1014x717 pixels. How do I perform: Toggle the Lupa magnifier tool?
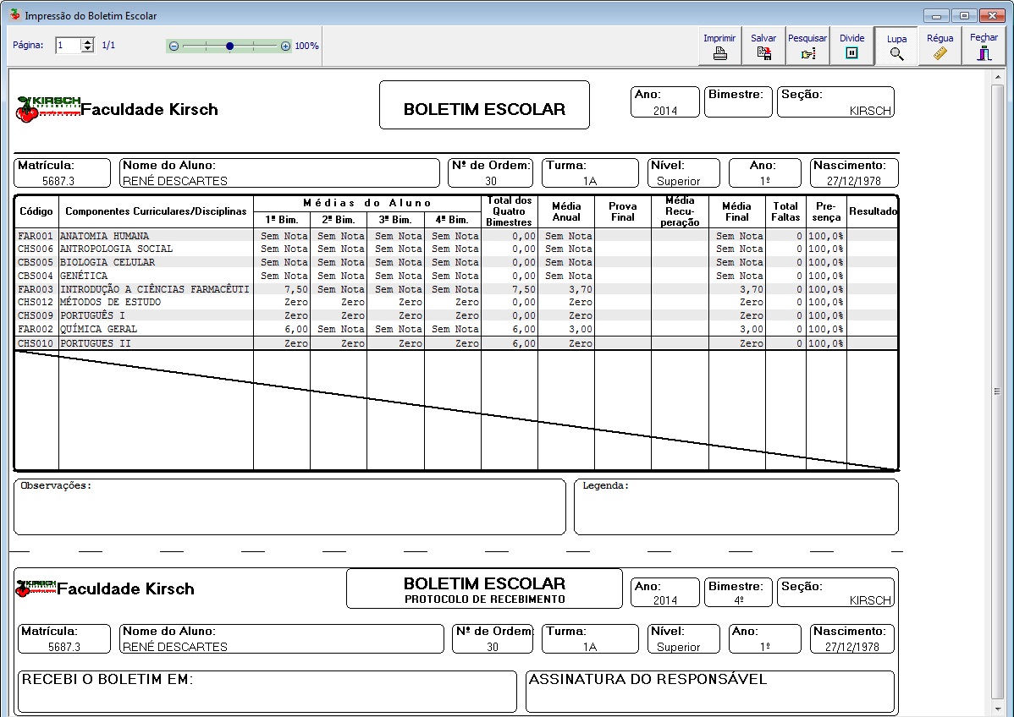[896, 47]
